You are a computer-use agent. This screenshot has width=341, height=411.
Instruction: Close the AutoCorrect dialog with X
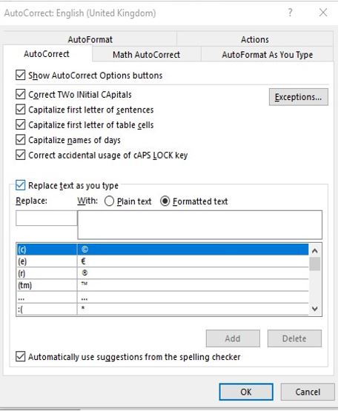tap(323, 13)
